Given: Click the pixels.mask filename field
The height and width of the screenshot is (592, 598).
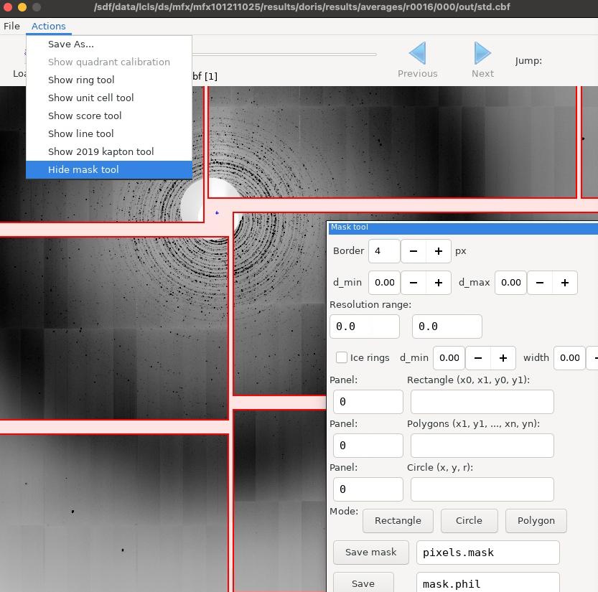Looking at the screenshot, I should pos(487,553).
